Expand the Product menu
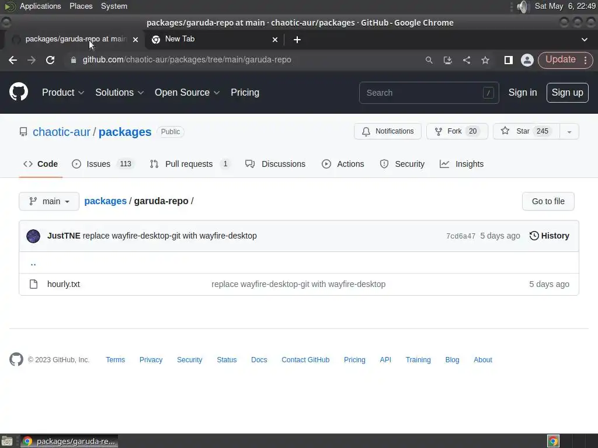598x448 pixels. 63,93
